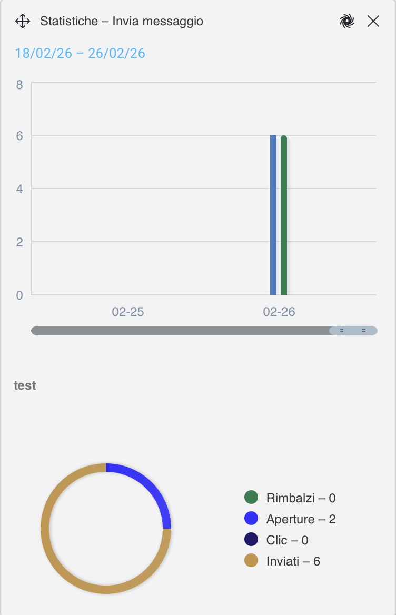Toggle the Inviati tan legend dot
The height and width of the screenshot is (615, 396).
tap(251, 561)
